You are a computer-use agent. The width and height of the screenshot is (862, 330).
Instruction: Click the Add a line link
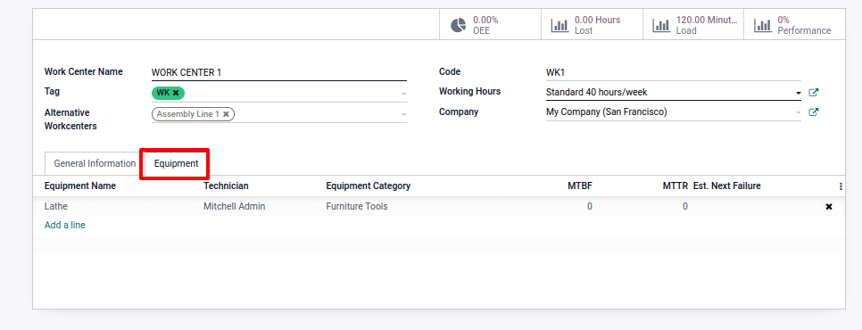[65, 225]
